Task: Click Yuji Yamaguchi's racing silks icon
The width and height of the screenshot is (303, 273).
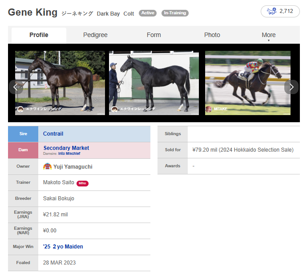Action: tap(47, 166)
